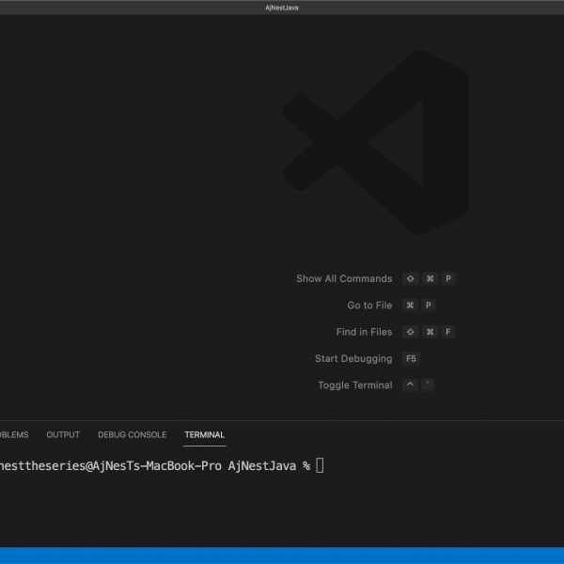Image resolution: width=564 pixels, height=564 pixels.
Task: Select the TERMINAL tab
Action: tap(204, 435)
